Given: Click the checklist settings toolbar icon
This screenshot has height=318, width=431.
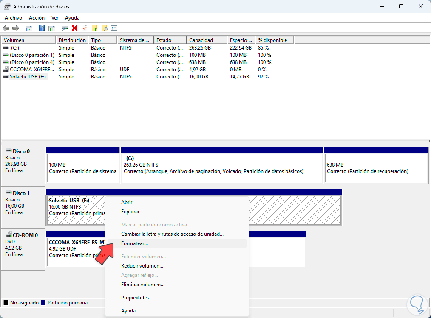Looking at the screenshot, I should pos(114,28).
